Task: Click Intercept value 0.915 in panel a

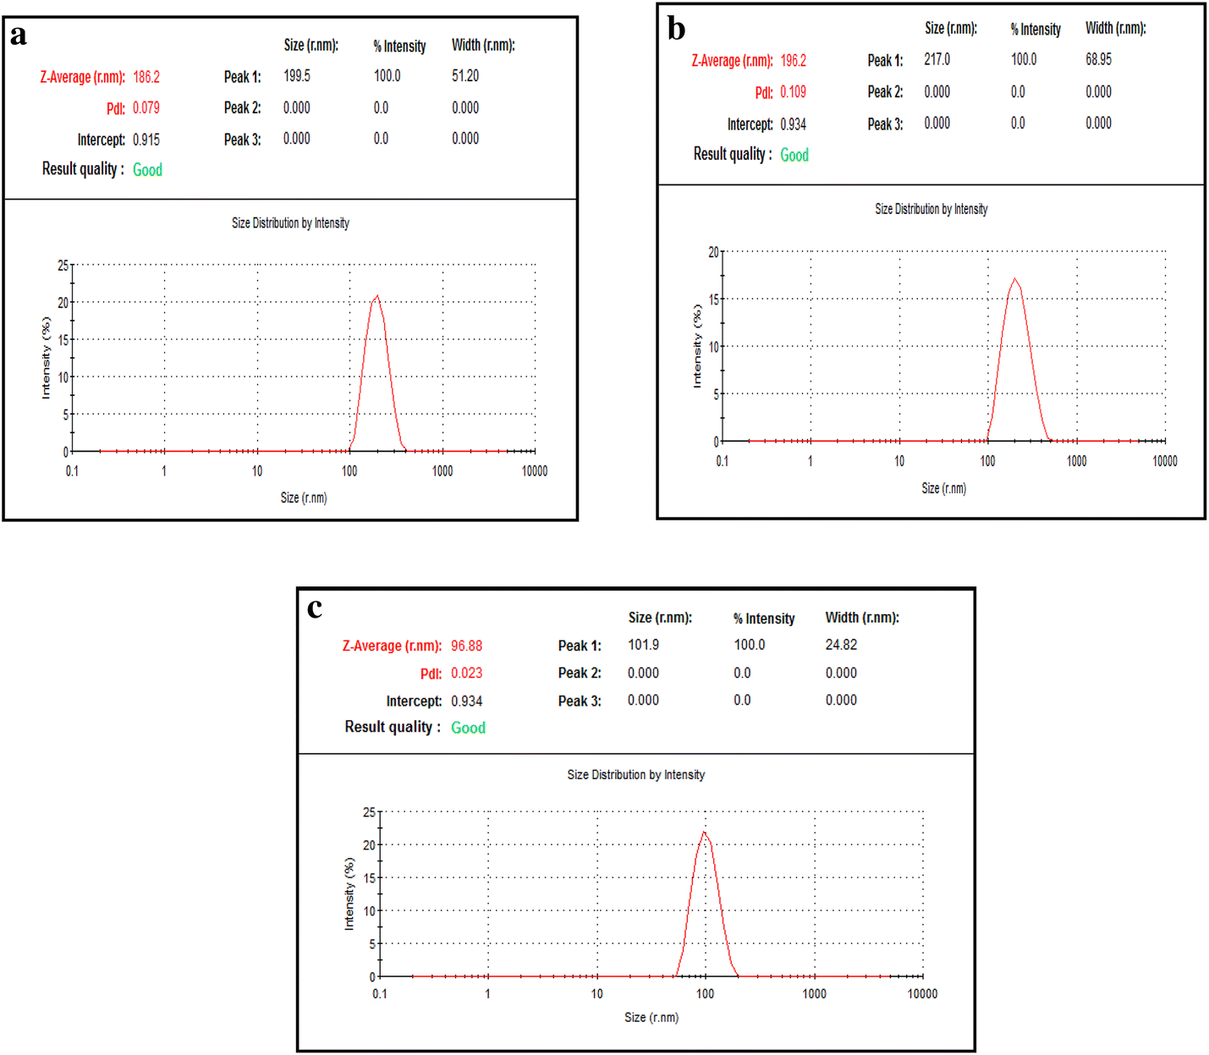Action: click(146, 140)
